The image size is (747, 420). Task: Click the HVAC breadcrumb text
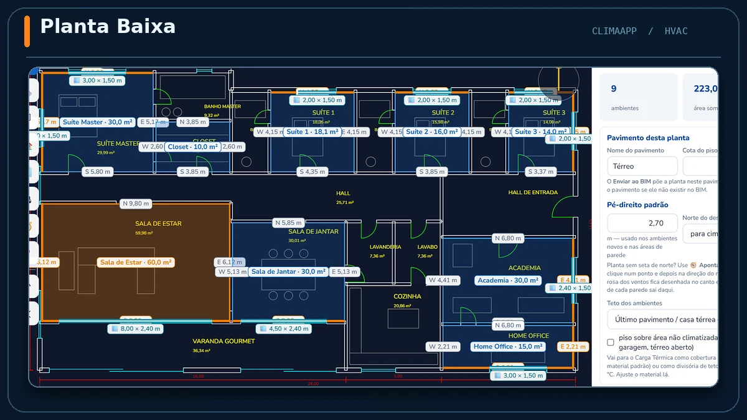click(x=676, y=31)
